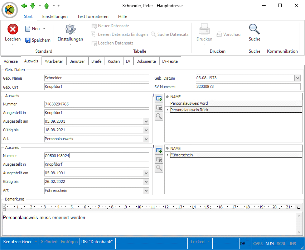Search in Führerschein document table

point(159,168)
